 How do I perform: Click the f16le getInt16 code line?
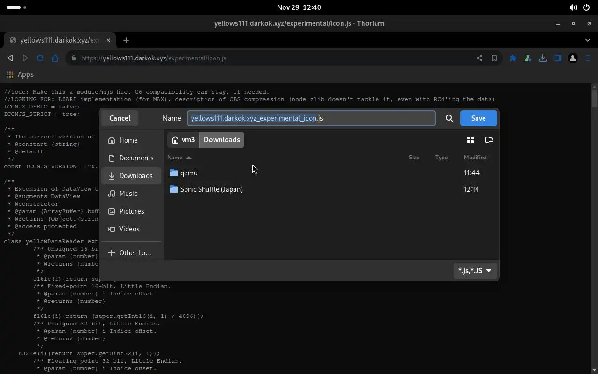click(x=118, y=316)
